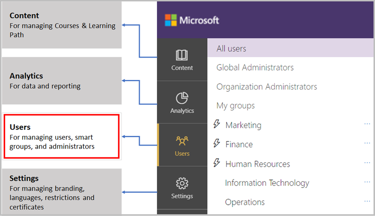Open the ellipsis menu for Operations
The height and width of the screenshot is (216, 375).
point(367,201)
